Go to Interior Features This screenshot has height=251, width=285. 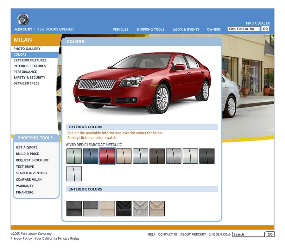point(30,66)
